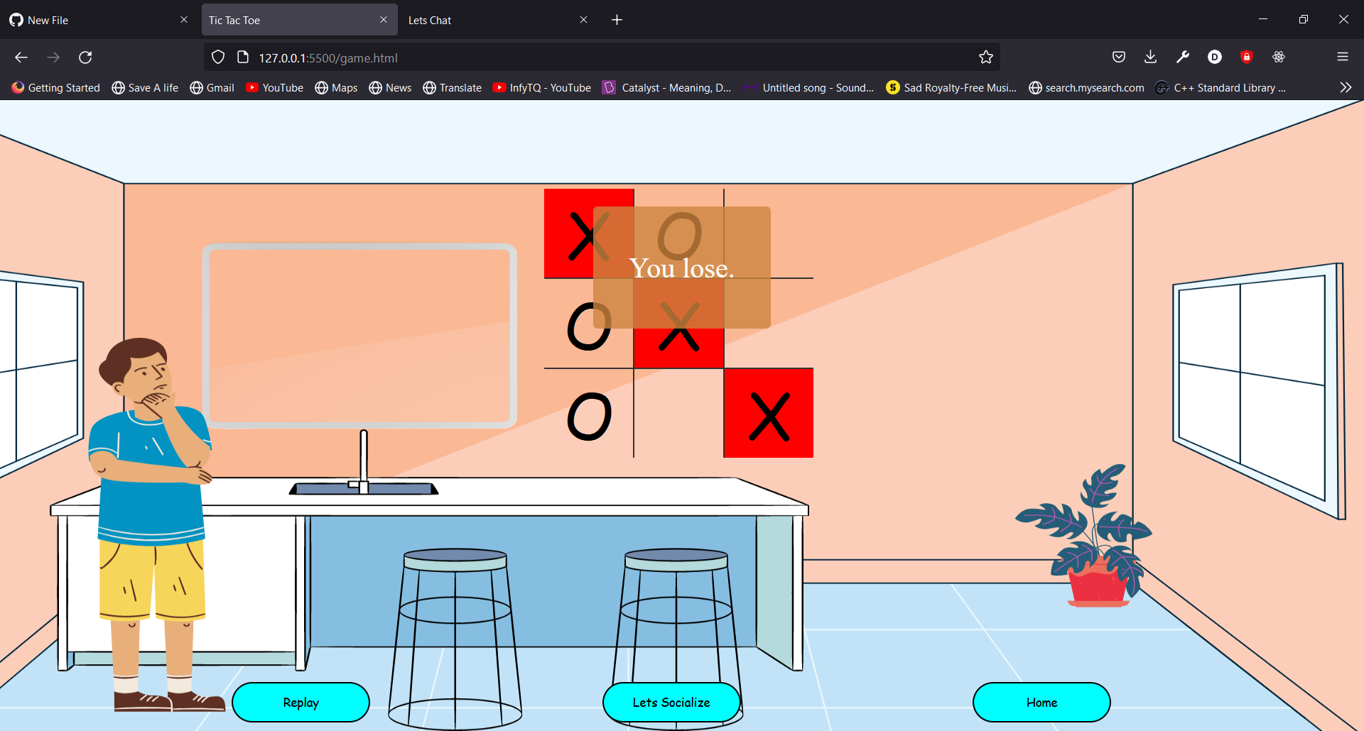
Task: Click the Replay button
Action: [x=301, y=702]
